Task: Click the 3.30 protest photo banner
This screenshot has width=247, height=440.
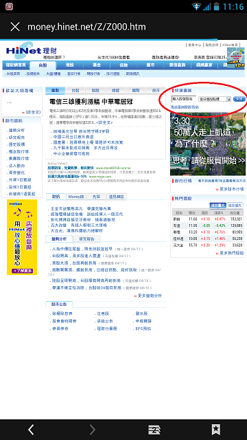Action: (208, 144)
